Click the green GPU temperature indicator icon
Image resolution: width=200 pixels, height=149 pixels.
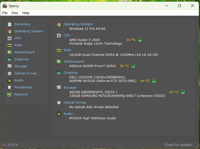click(154, 81)
